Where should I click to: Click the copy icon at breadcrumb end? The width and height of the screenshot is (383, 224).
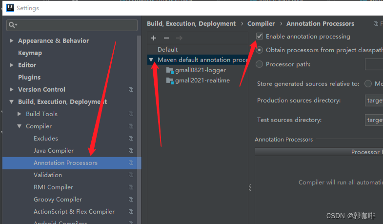(x=376, y=24)
